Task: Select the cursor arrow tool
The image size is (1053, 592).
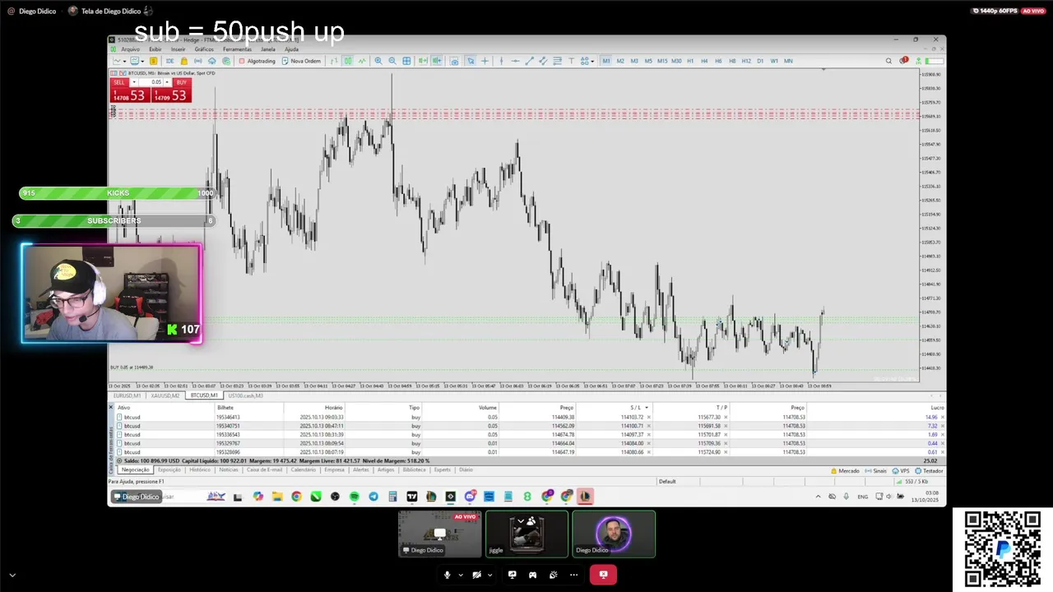Action: pos(471,61)
